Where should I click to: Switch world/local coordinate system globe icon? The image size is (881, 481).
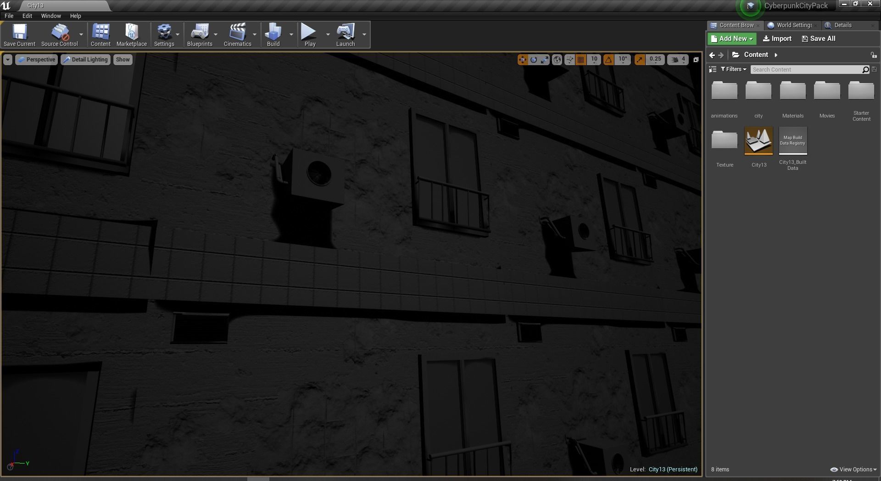click(557, 60)
